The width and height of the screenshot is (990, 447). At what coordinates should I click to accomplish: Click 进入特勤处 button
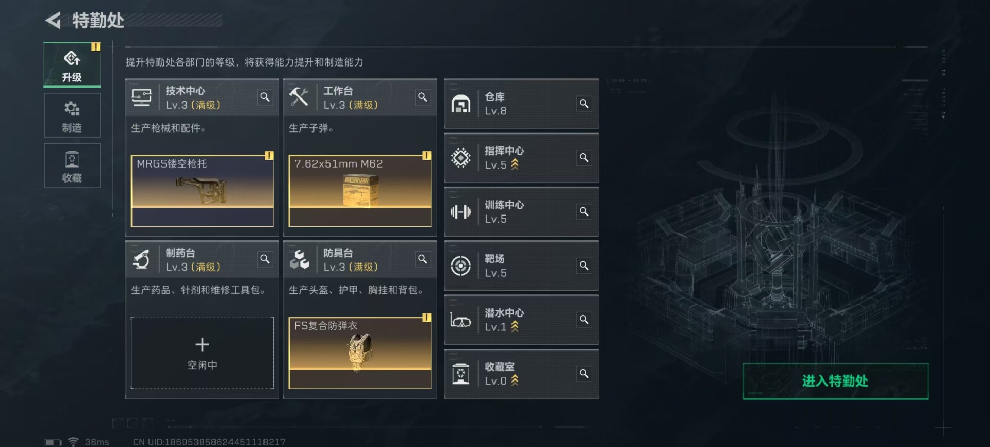tap(835, 381)
